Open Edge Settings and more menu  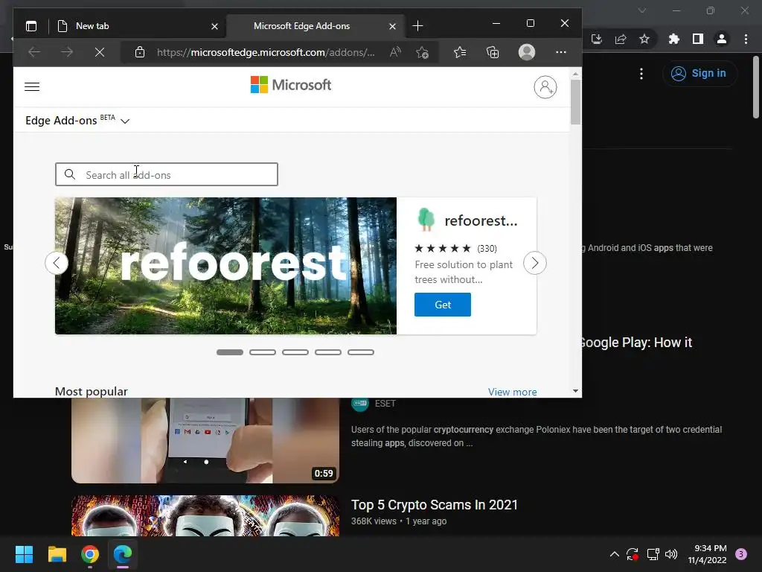pos(561,52)
